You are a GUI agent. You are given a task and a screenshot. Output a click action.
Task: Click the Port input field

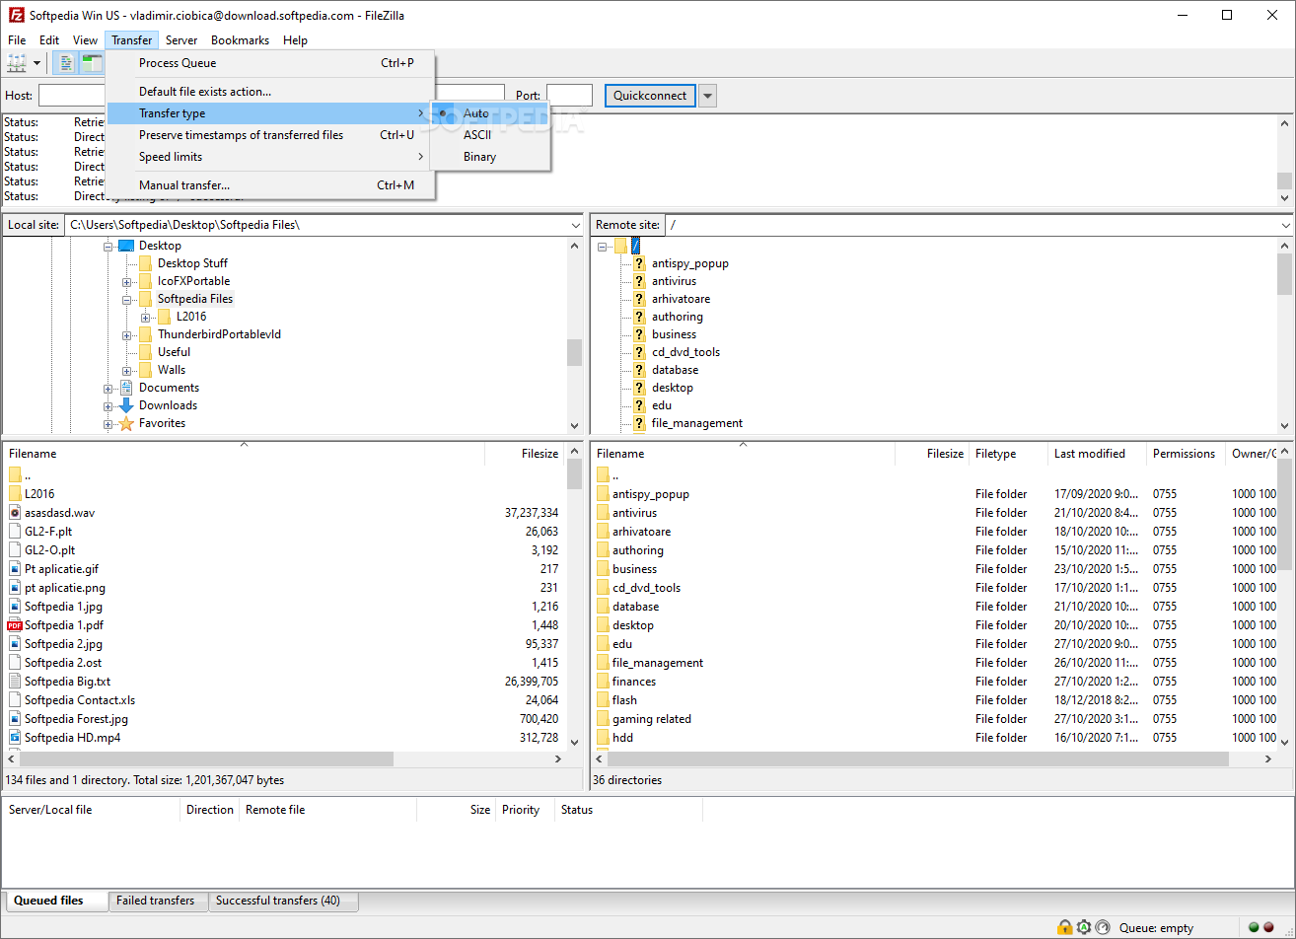coord(569,96)
